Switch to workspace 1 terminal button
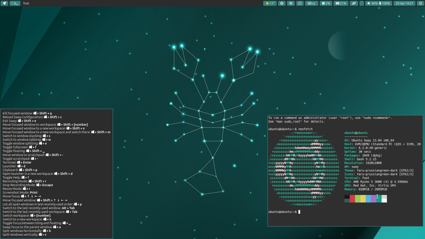The width and height of the screenshot is (425, 239). 15,3
